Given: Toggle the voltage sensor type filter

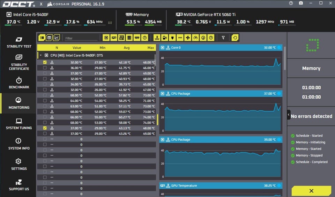Looking at the screenshot, I should tap(165, 38).
